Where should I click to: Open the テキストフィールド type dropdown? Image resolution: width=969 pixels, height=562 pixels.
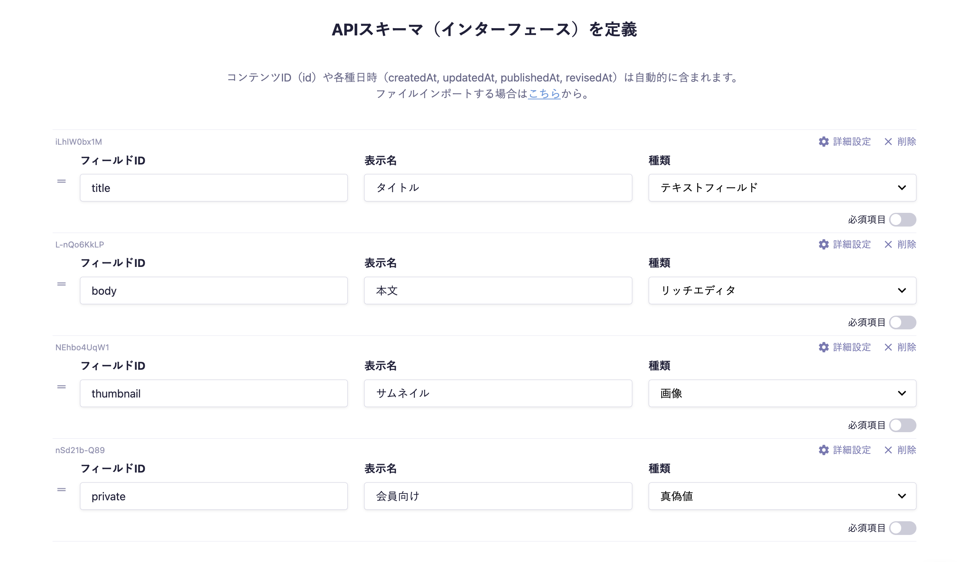click(782, 188)
